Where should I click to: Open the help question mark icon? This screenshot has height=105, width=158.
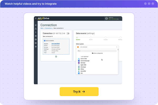tap(36, 46)
